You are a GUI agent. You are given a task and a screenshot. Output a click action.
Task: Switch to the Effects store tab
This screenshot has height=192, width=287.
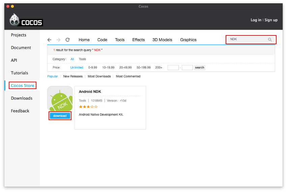click(139, 40)
